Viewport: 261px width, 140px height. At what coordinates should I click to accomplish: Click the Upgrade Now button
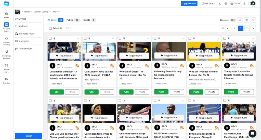click(x=189, y=4)
